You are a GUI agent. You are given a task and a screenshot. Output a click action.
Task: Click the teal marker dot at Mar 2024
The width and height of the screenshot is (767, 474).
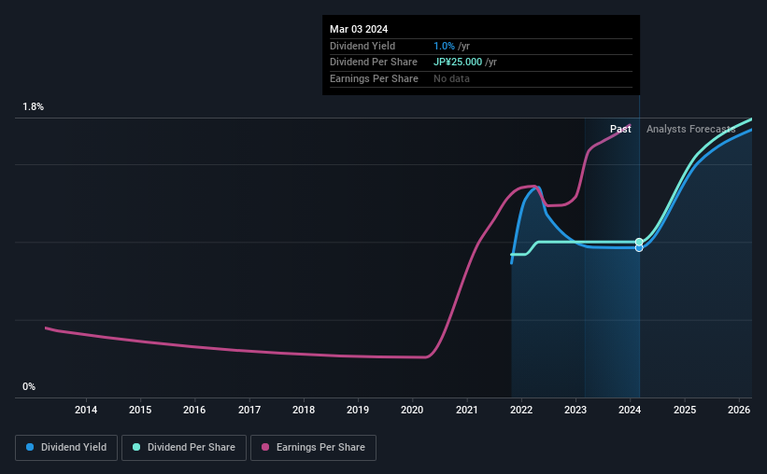click(639, 242)
